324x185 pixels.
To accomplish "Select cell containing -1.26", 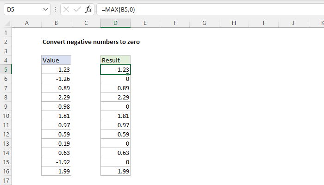I will click(x=56, y=79).
